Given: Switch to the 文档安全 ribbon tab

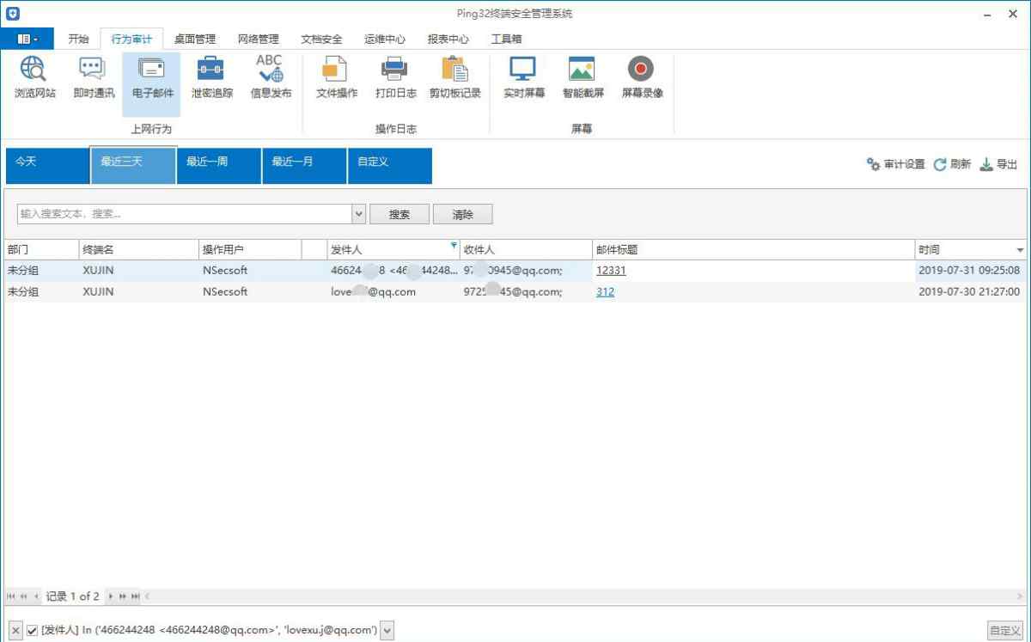Looking at the screenshot, I should (322, 39).
